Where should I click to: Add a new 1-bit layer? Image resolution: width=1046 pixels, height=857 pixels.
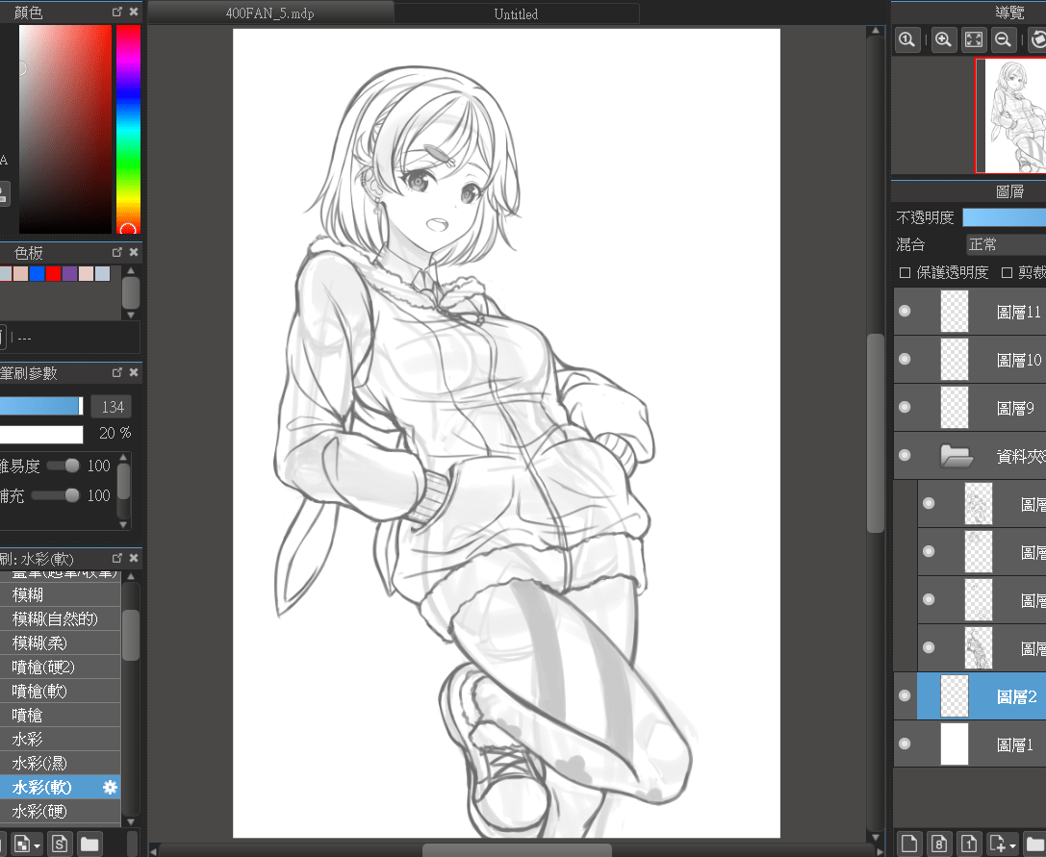coord(970,844)
